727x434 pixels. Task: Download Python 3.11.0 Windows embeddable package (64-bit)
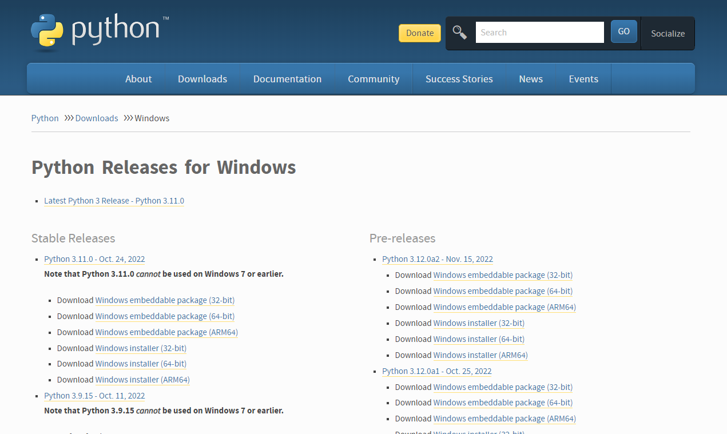coord(165,316)
